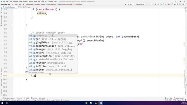
Task: Open the Layout Inspector panel
Action: click(x=179, y=98)
